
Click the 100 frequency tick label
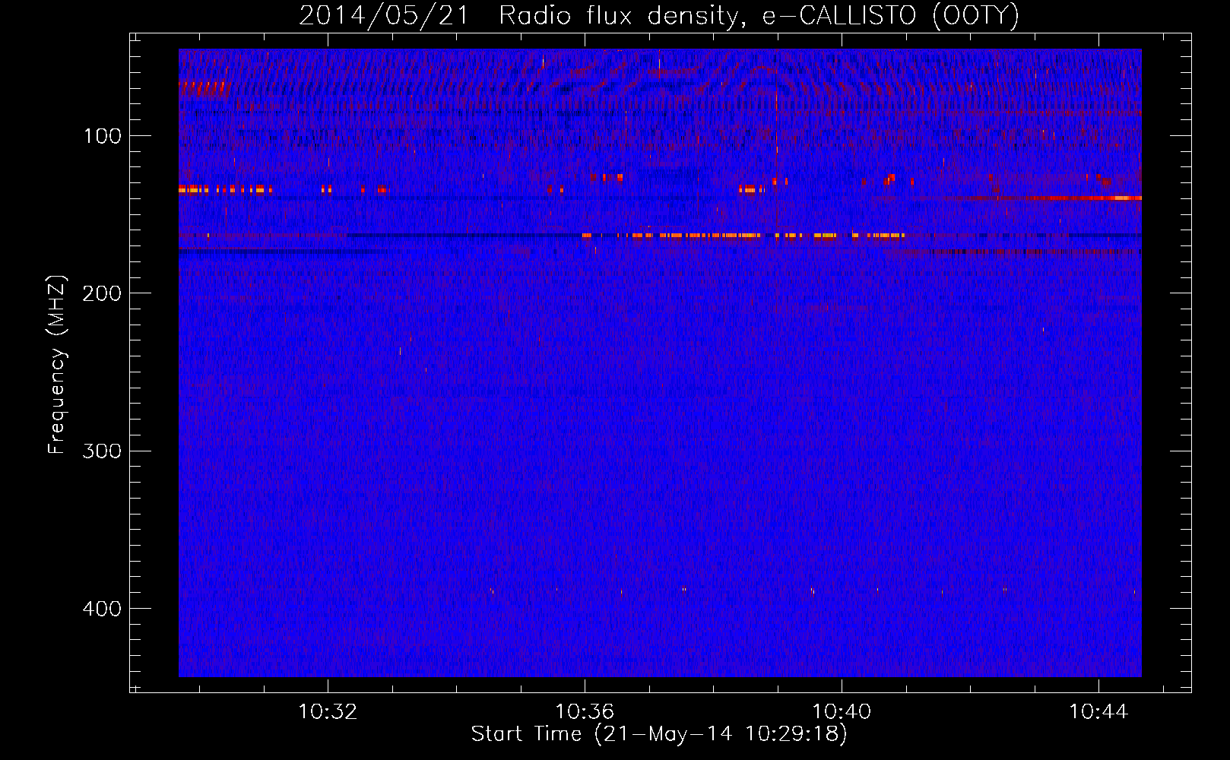[x=103, y=136]
